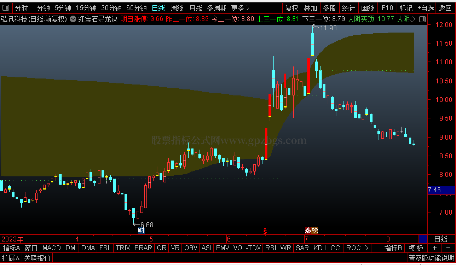This screenshot has width=456, height=265.
Task: Switch to the 周线 weekly period
Action: pos(177,8)
